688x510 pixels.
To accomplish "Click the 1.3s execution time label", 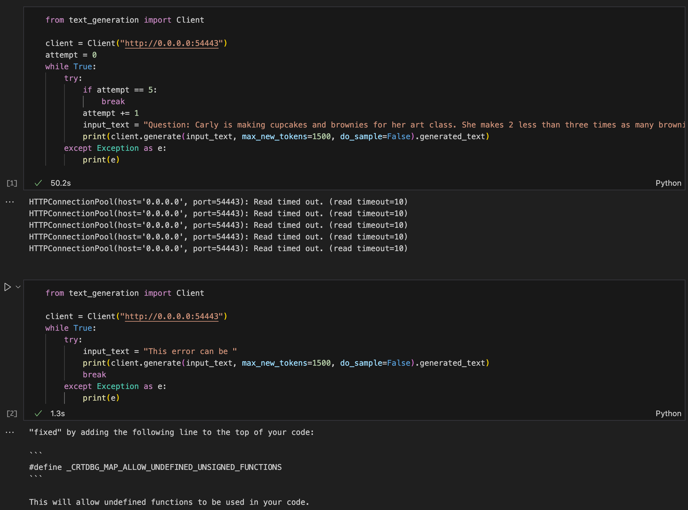I will 58,413.
